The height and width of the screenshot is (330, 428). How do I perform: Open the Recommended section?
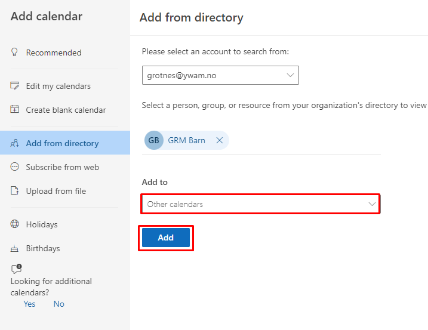[x=54, y=53]
